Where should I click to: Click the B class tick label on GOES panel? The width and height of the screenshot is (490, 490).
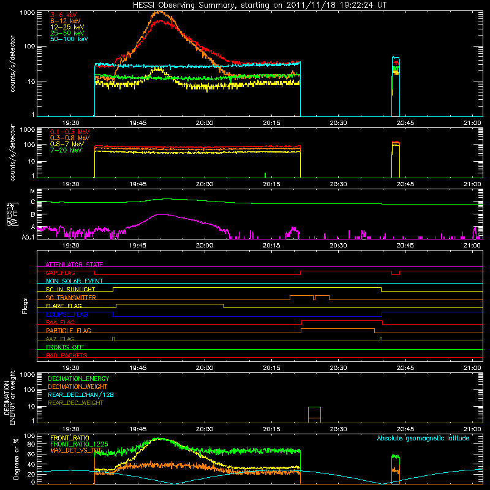tap(33, 215)
